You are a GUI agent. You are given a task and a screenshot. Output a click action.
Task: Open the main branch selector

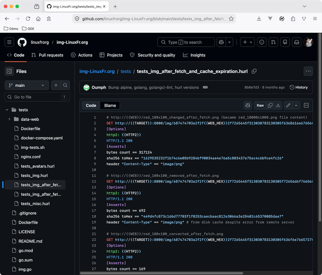[27, 85]
